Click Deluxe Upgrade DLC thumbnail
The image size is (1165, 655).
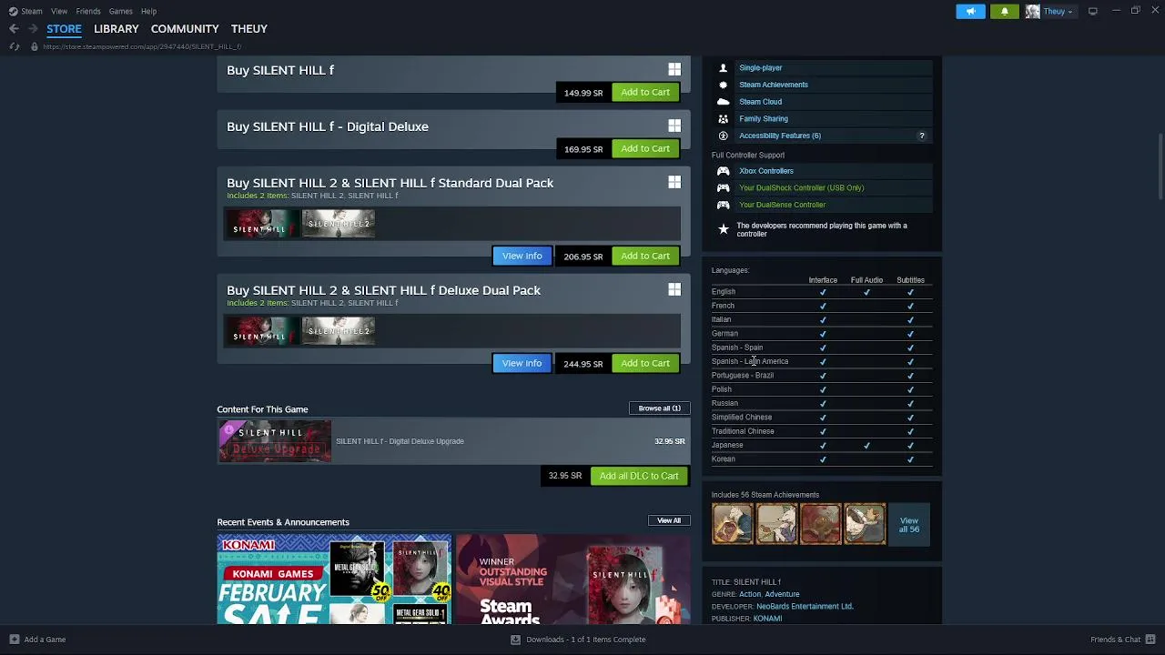(x=274, y=441)
